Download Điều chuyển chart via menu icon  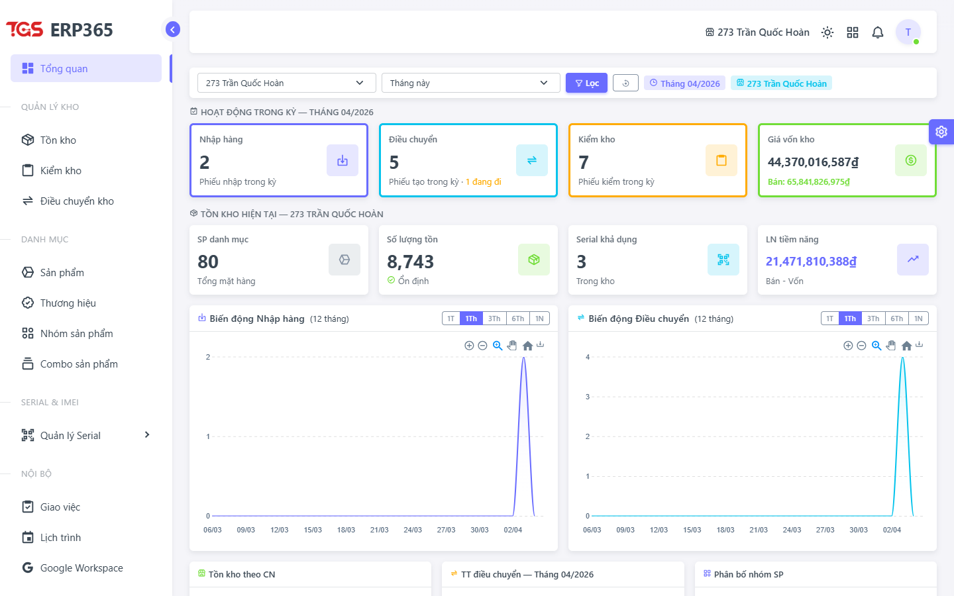tap(920, 344)
